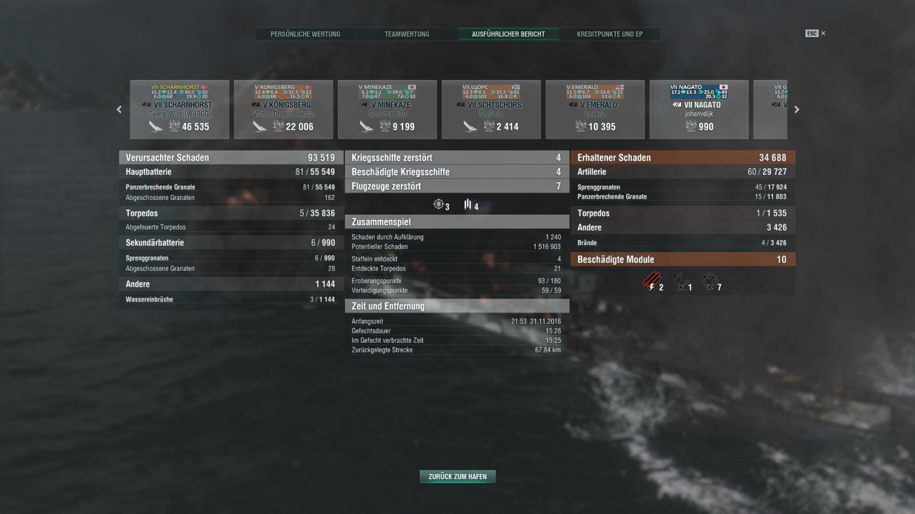This screenshot has height=514, width=915.
Task: Open the Persönliche Wertung tab
Action: (305, 34)
